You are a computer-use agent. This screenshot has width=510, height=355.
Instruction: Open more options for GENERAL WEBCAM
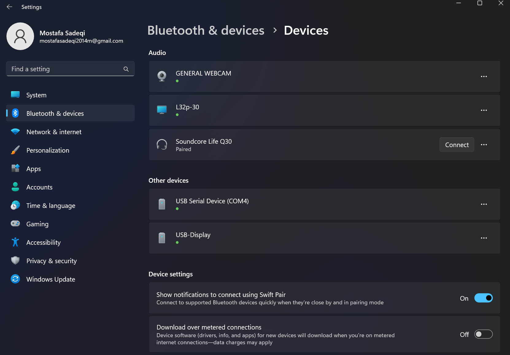[484, 76]
